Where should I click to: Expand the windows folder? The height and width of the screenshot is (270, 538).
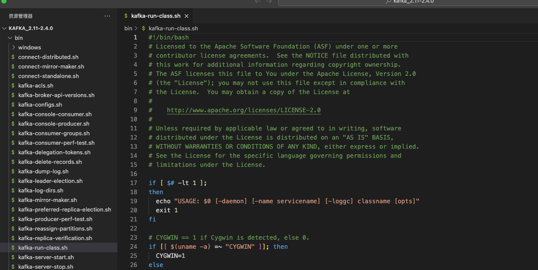tap(13, 48)
